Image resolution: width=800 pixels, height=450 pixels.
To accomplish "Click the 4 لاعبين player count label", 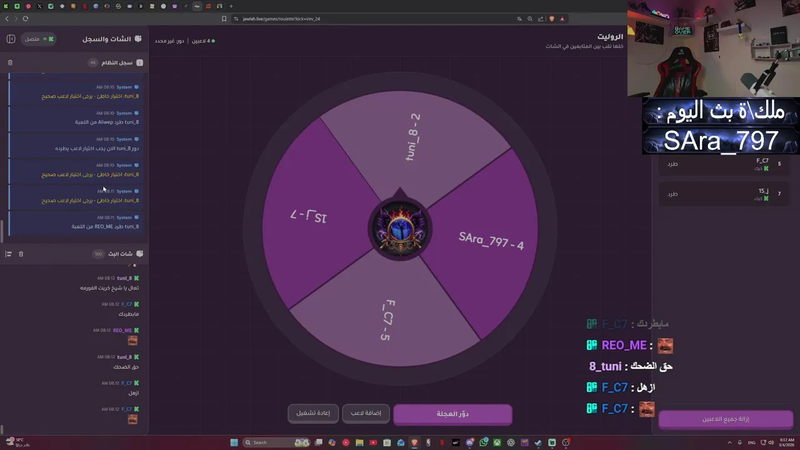I will click(x=202, y=41).
